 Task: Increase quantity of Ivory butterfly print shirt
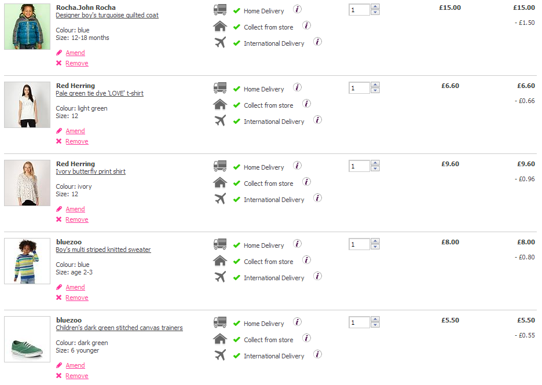click(375, 163)
